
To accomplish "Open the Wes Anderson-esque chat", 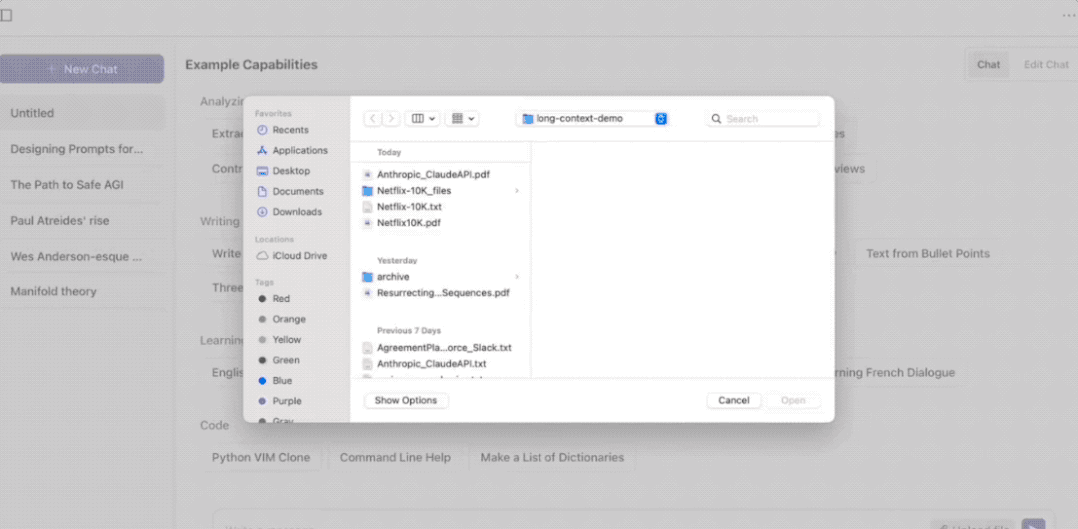I will point(82,256).
